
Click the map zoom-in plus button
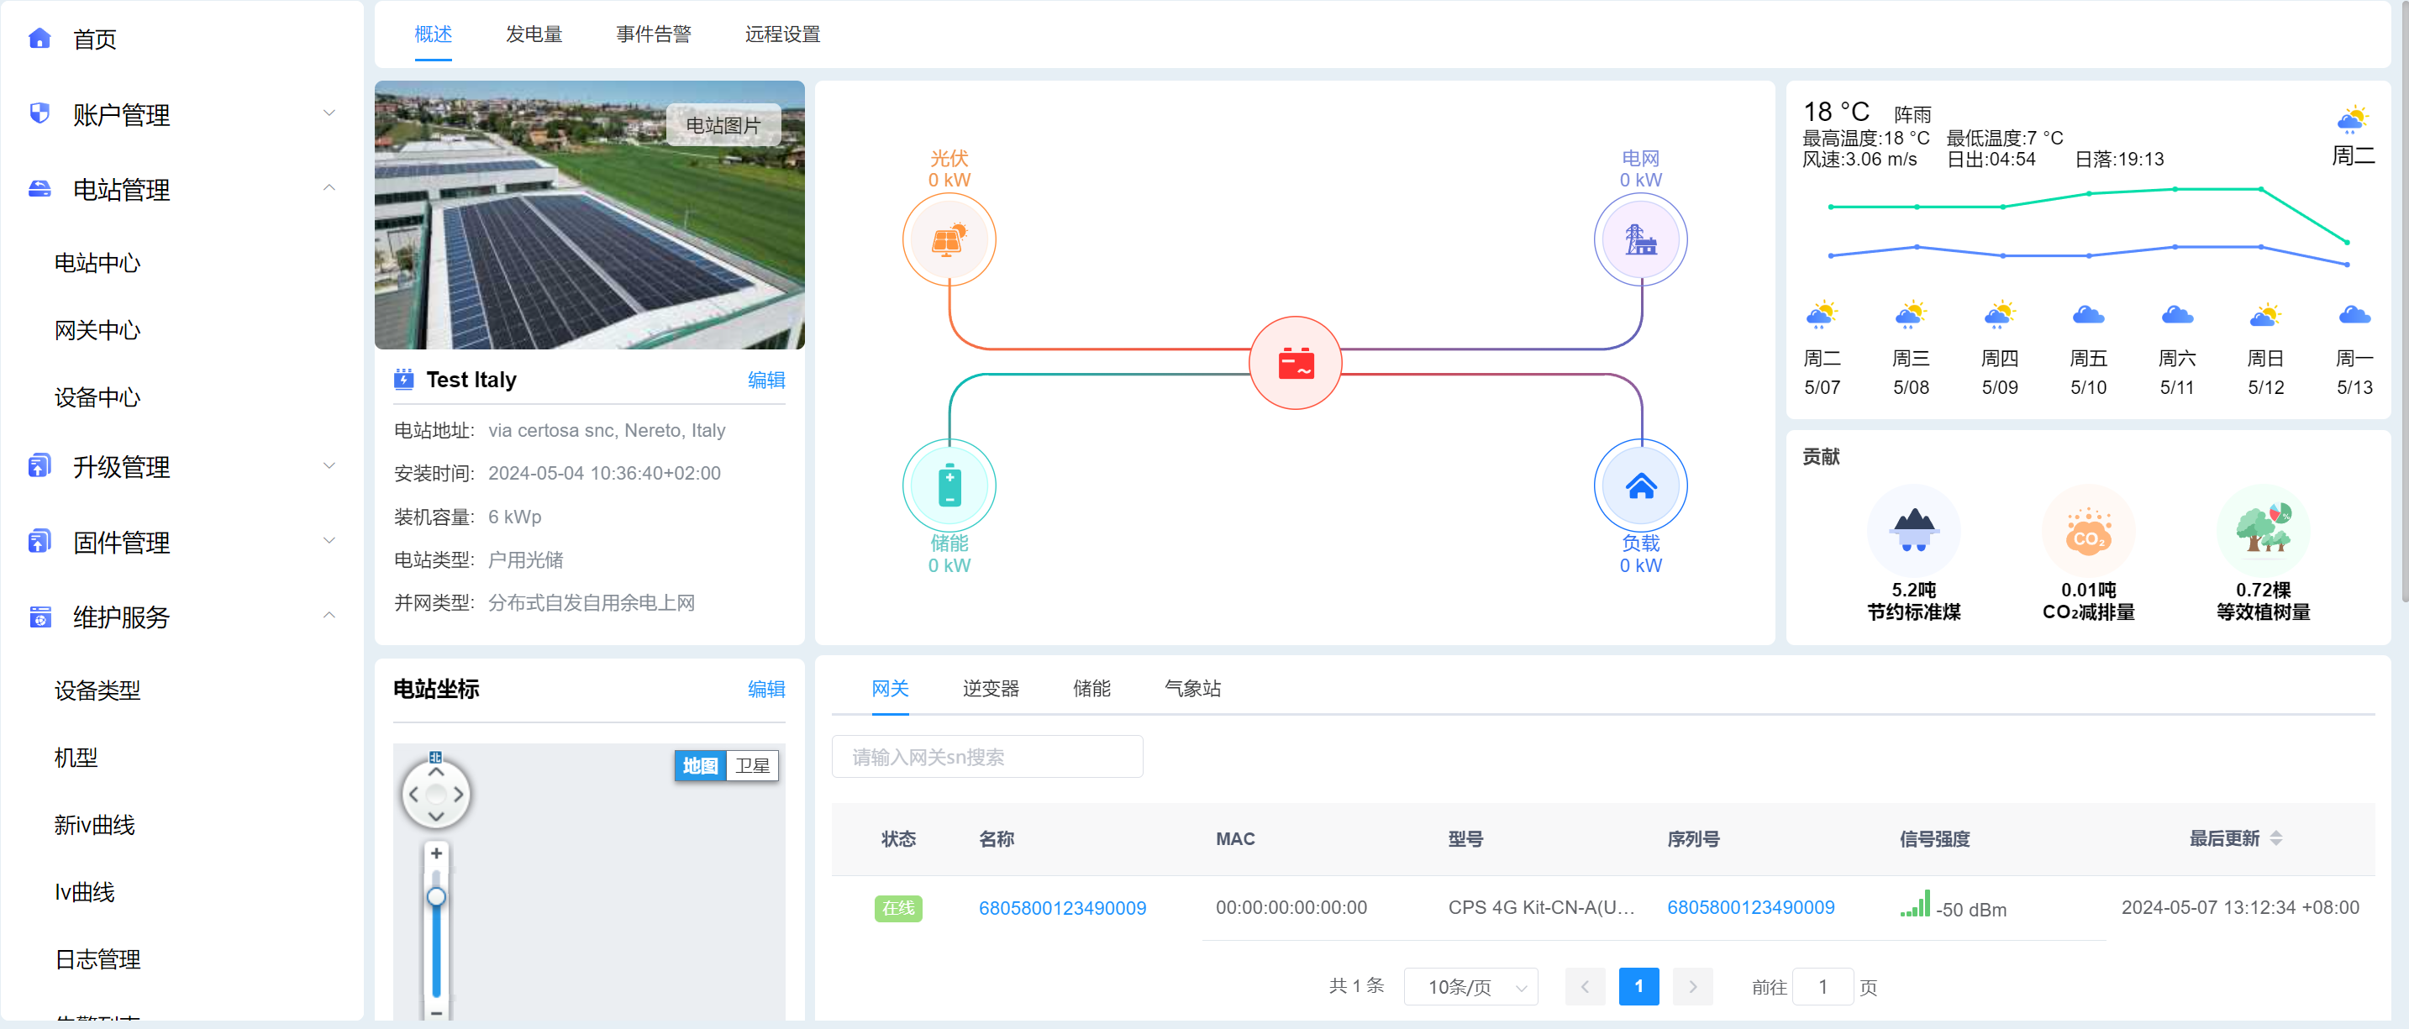click(436, 853)
